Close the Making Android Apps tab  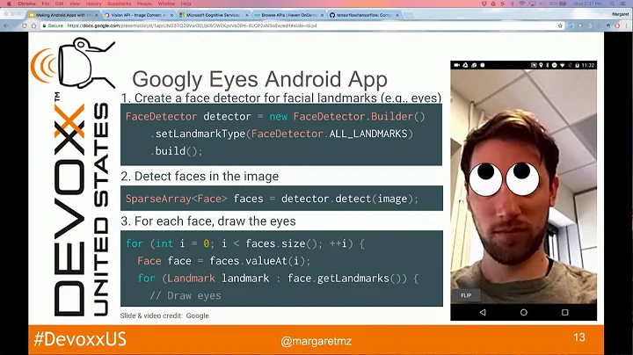pos(97,15)
